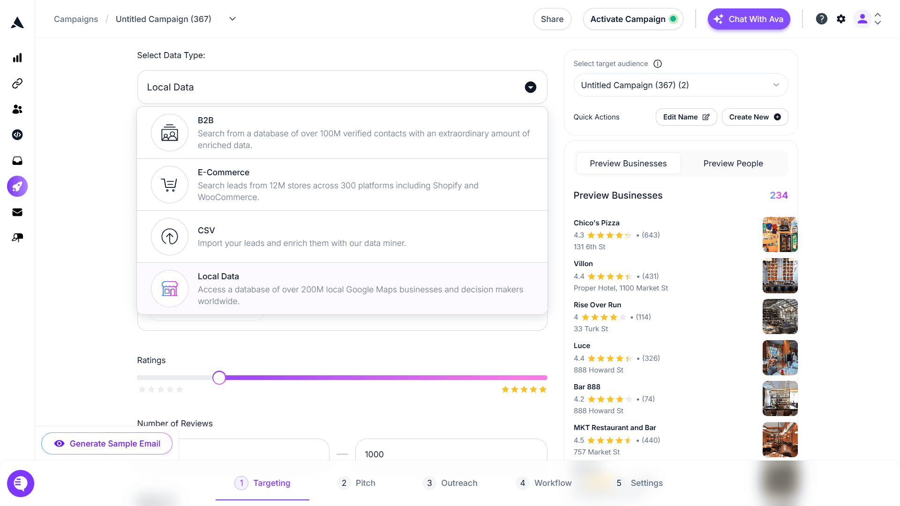This screenshot has width=900, height=506.
Task: Open the settings gear icon
Action: (841, 19)
